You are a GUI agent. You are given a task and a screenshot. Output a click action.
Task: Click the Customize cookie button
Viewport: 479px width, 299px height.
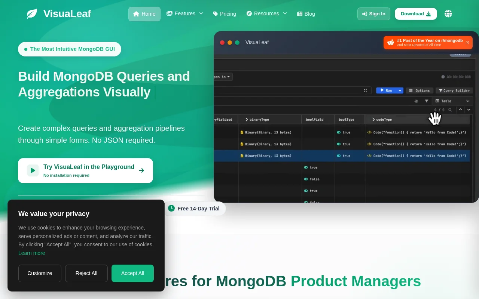coord(40,273)
